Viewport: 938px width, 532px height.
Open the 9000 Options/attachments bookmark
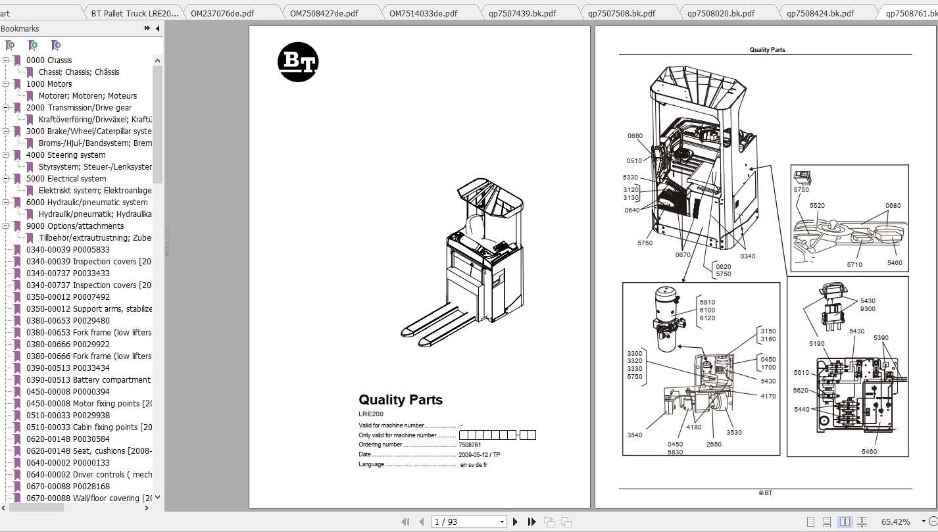coord(75,226)
